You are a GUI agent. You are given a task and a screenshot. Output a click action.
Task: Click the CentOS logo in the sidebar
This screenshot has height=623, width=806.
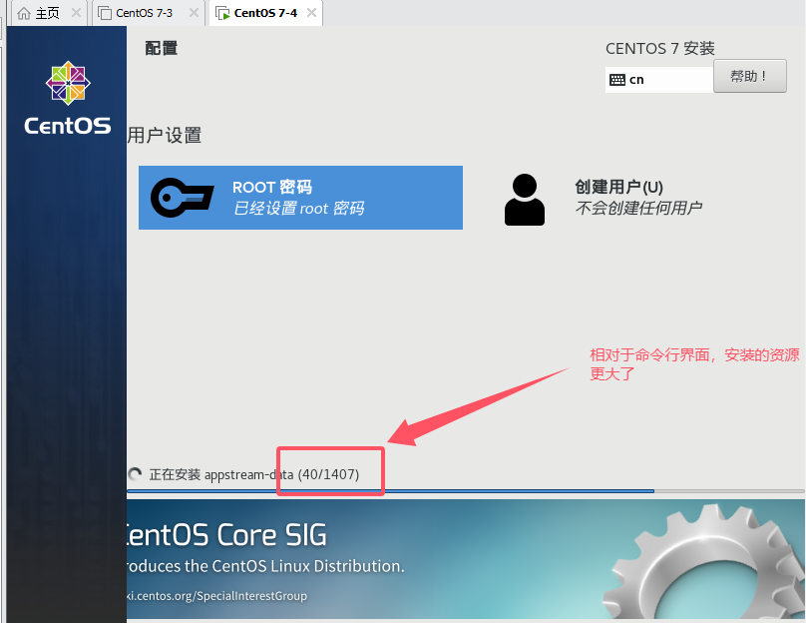(68, 98)
